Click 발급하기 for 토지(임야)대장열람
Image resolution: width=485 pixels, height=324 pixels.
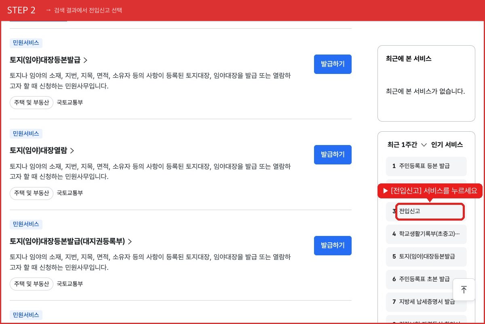click(x=333, y=155)
